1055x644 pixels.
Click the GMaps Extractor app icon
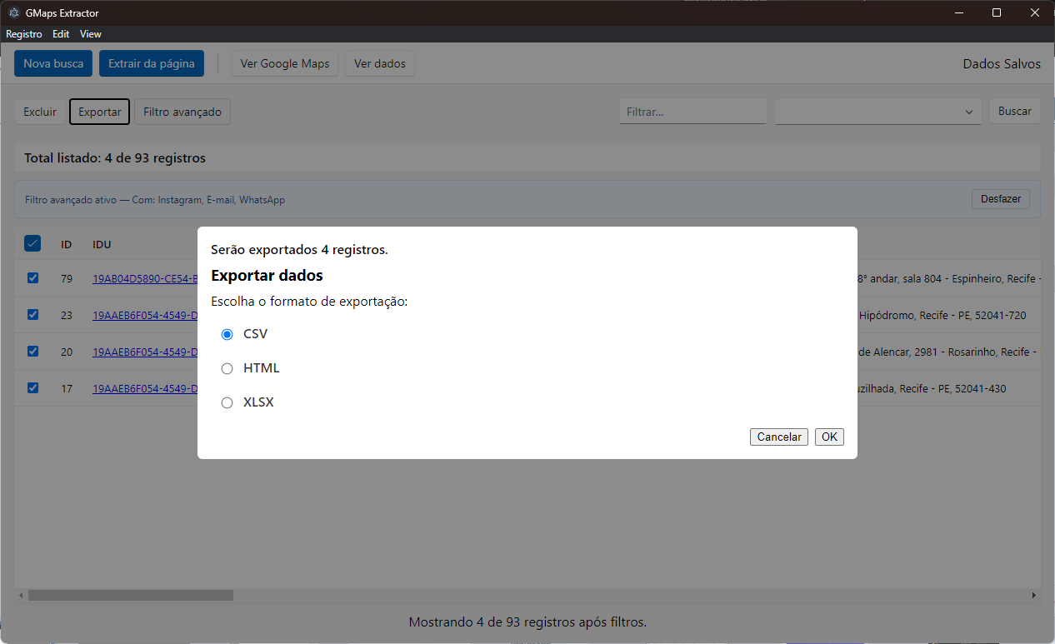pyautogui.click(x=13, y=12)
